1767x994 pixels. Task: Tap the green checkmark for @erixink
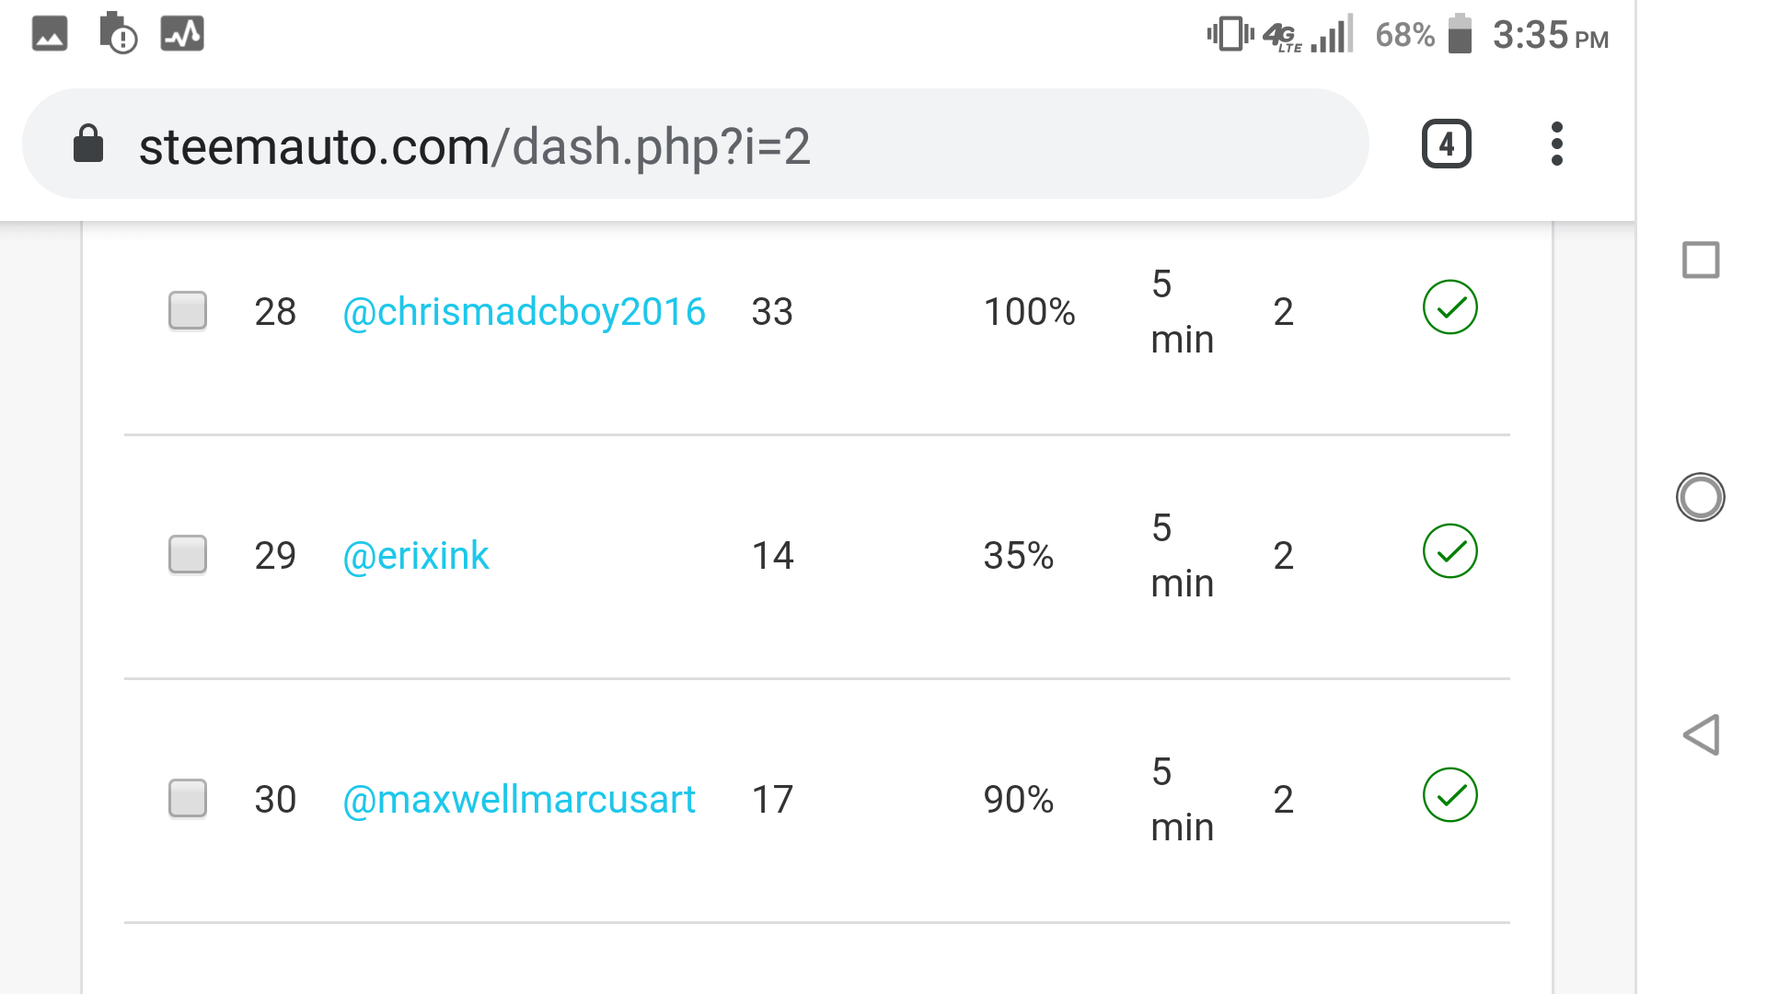(1449, 551)
